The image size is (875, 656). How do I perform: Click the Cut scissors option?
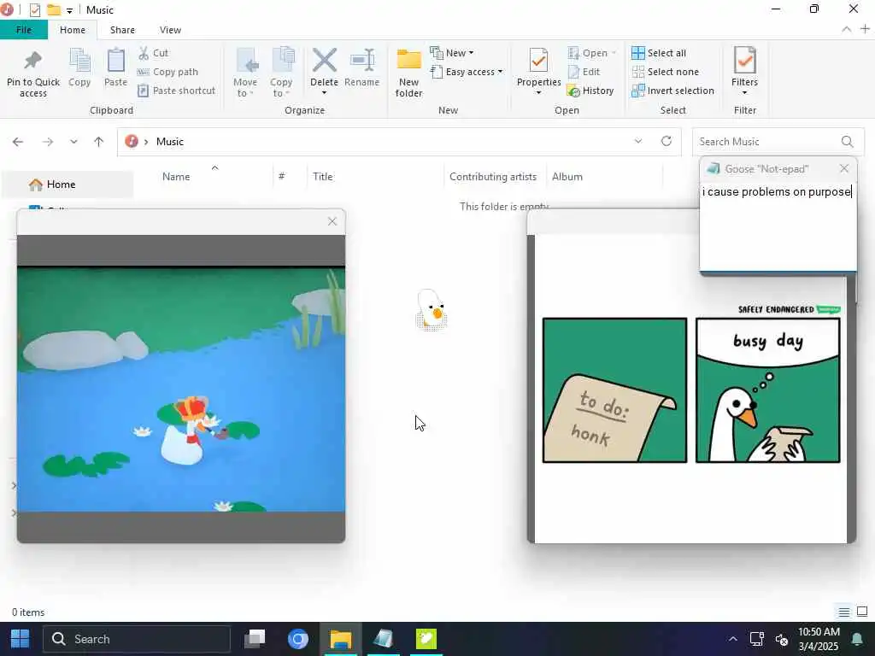point(153,53)
